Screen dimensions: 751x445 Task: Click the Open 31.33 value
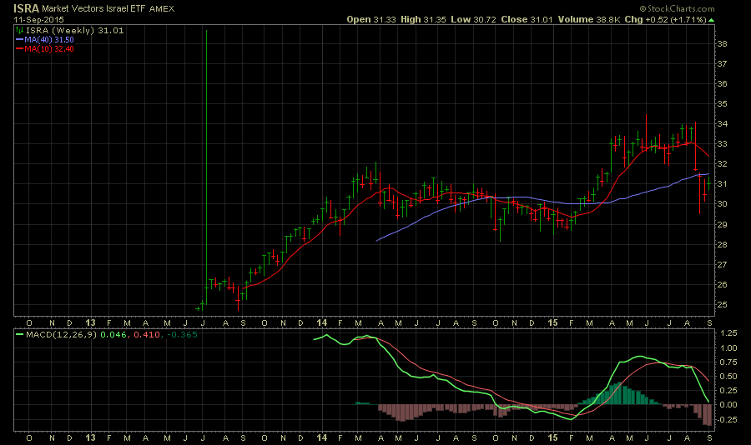point(371,20)
